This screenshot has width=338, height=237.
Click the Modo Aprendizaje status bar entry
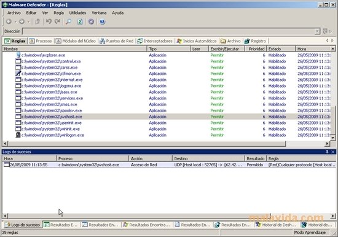click(310, 233)
